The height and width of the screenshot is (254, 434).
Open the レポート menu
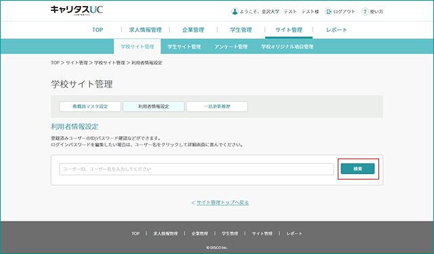point(336,30)
